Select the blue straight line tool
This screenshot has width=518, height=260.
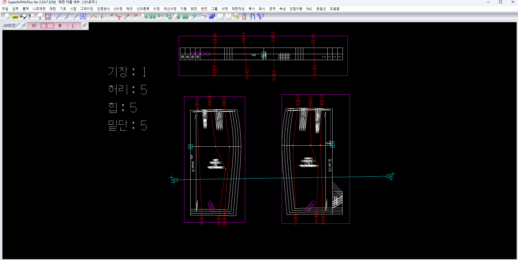[x=59, y=16]
